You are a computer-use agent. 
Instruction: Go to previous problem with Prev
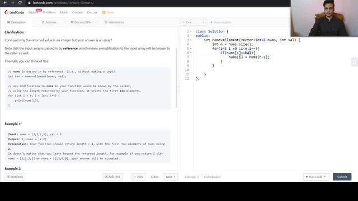(138, 177)
